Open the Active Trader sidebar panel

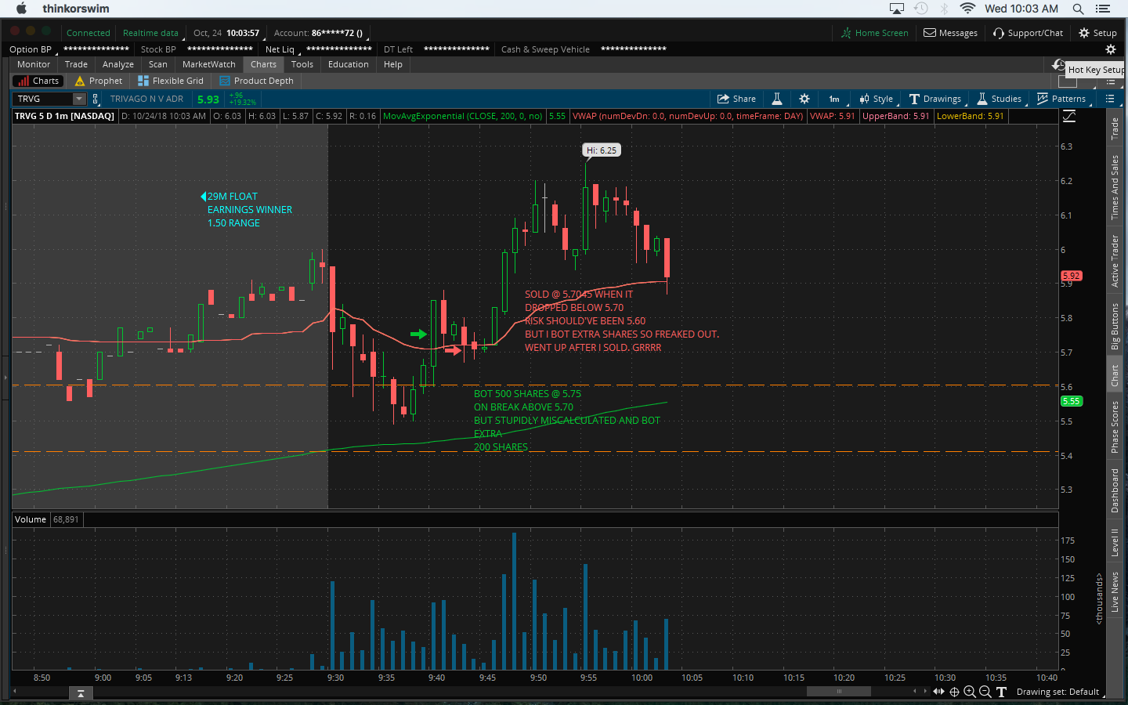[x=1115, y=261]
